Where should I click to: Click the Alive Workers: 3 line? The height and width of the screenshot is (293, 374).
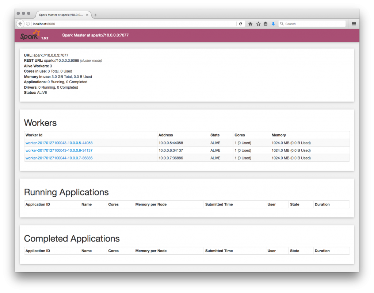(38, 66)
